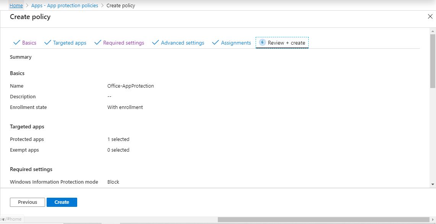This screenshot has height=224, width=436.
Task: Click the checkmark icon beside Required settings
Action: pyautogui.click(x=99, y=43)
